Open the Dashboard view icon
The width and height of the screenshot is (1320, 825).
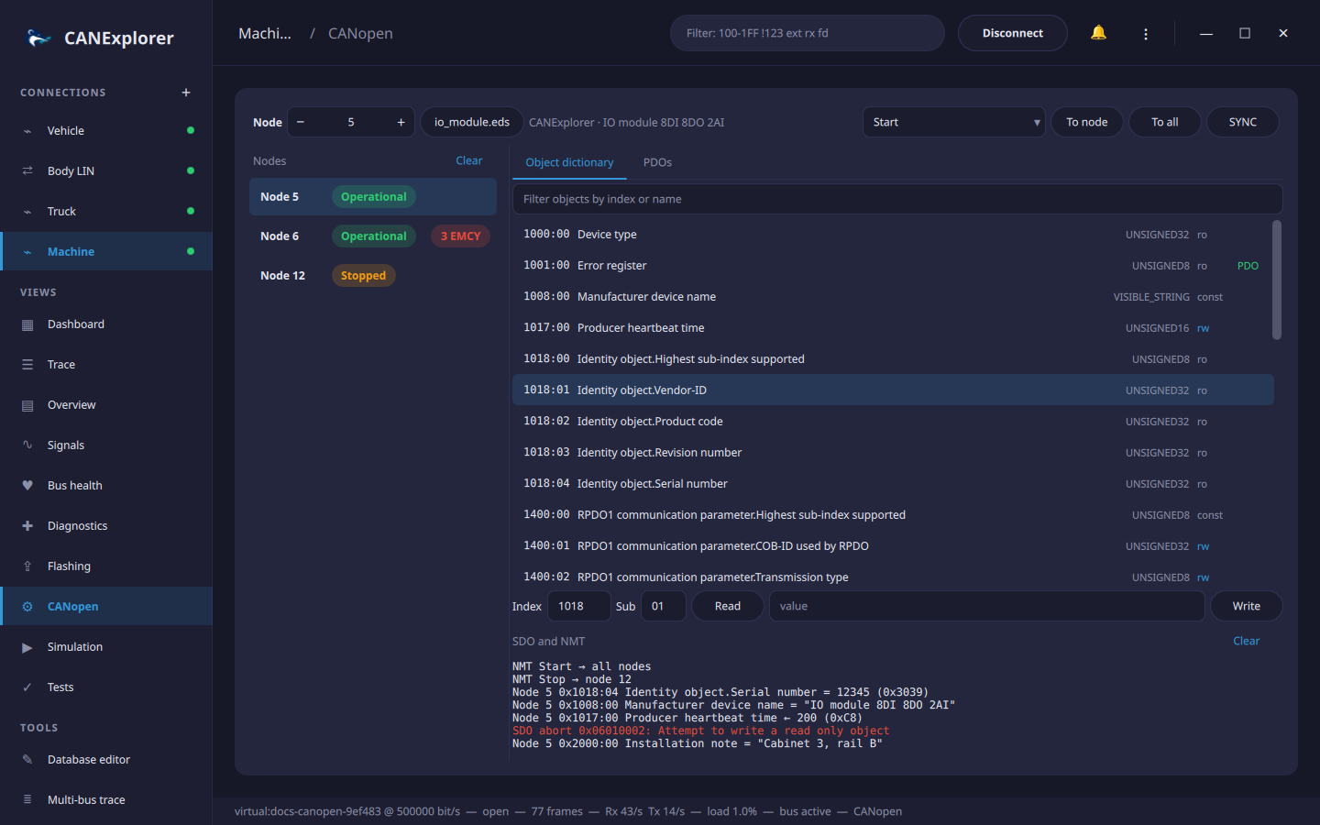27,324
